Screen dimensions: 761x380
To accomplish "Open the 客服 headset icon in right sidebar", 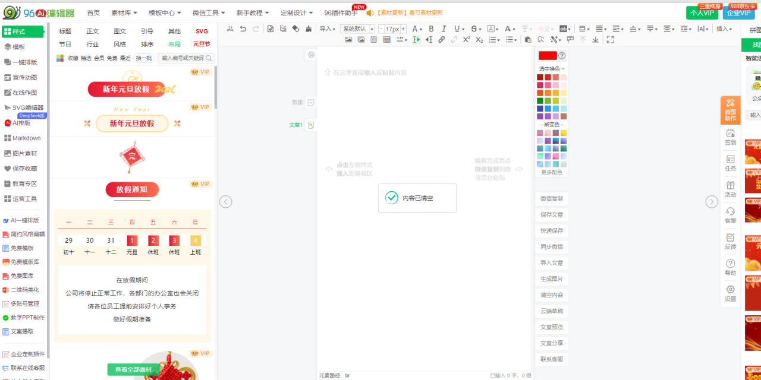I will tap(730, 215).
